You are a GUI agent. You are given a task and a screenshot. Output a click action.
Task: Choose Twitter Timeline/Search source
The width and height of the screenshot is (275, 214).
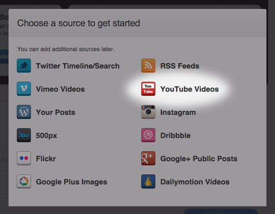click(78, 66)
